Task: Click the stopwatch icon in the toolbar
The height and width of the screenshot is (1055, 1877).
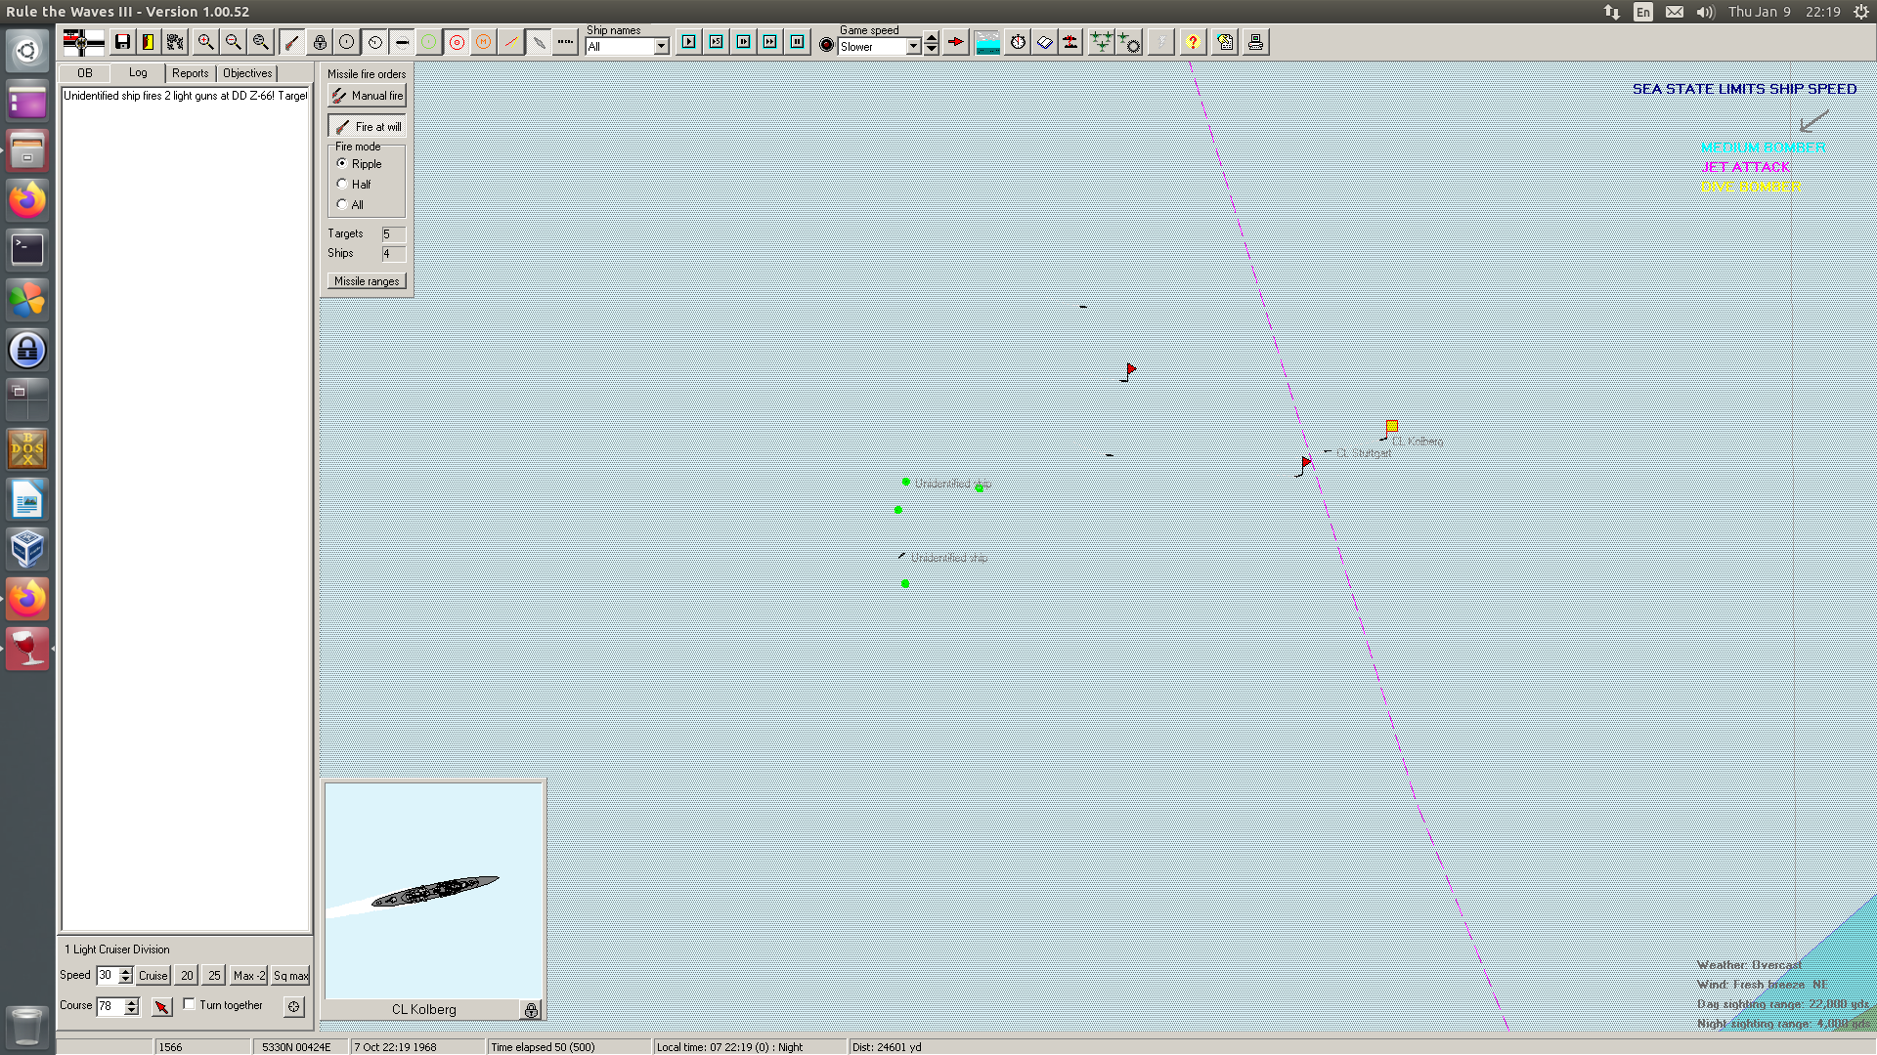Action: coord(1018,42)
